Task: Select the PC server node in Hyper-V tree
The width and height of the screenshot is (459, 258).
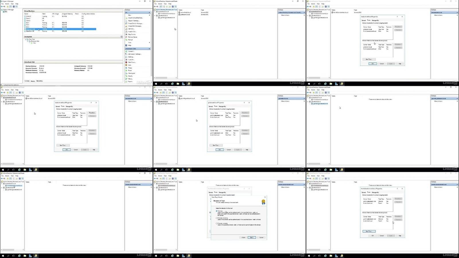Action: 5,11
